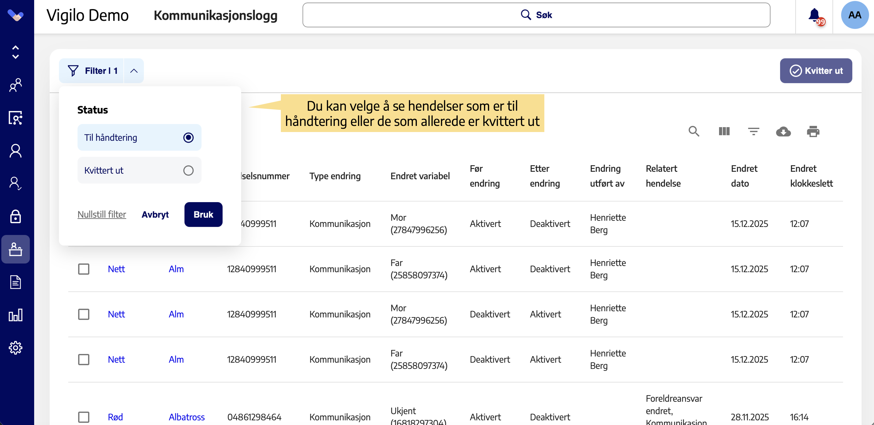Click the Kvitter ut button
Screen dimensions: 874x425
coord(816,70)
